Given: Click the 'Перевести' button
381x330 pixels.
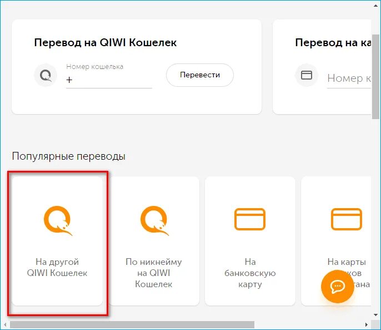Looking at the screenshot, I should click(x=200, y=75).
